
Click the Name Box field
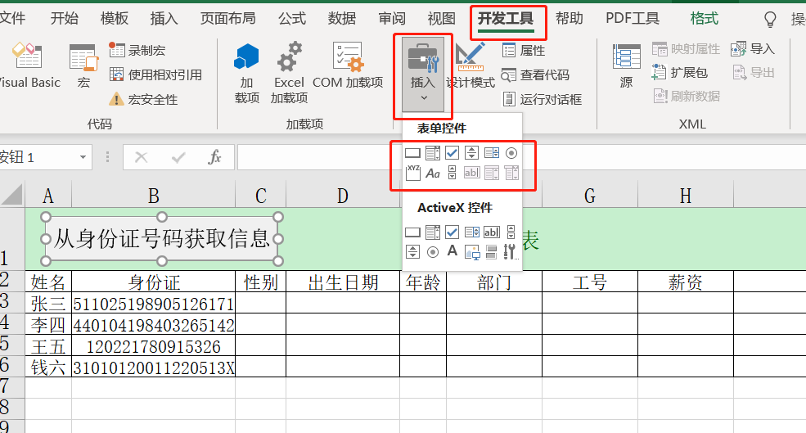[37, 157]
